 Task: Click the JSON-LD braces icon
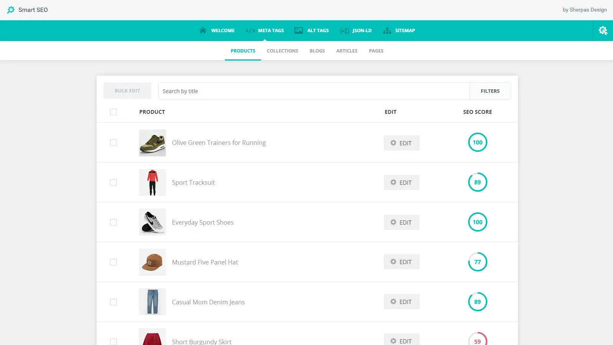pos(344,30)
